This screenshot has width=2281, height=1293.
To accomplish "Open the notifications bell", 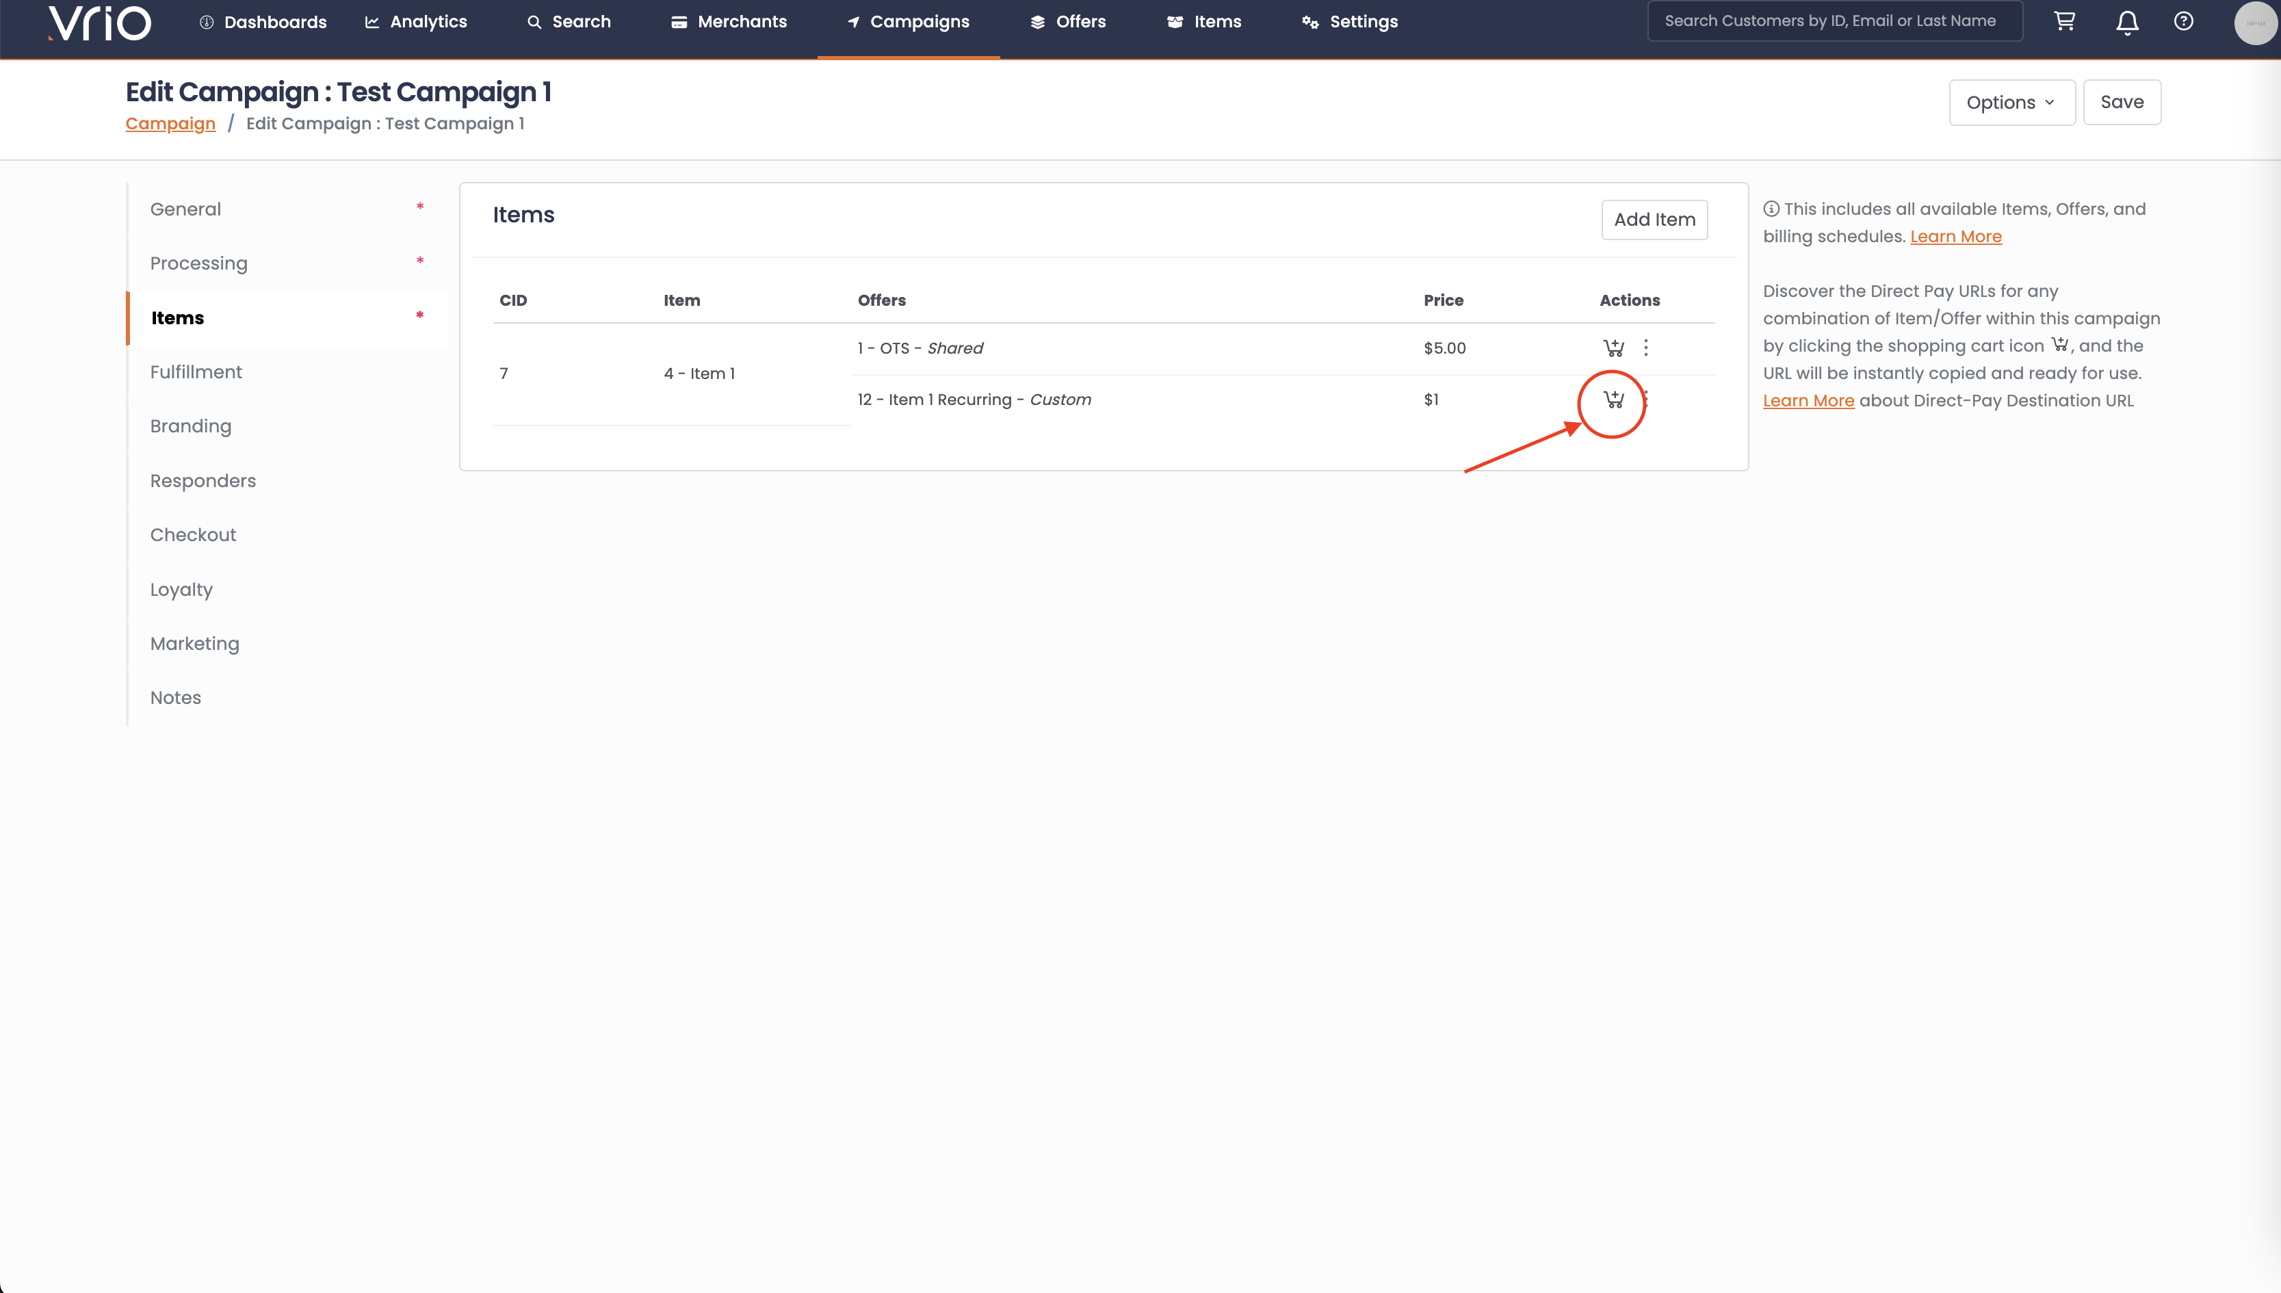I will pyautogui.click(x=2126, y=22).
